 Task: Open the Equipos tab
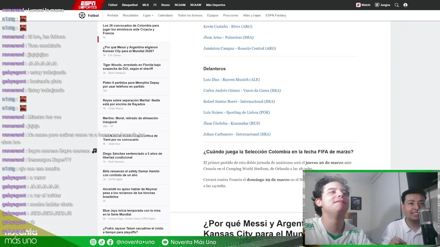[213, 15]
